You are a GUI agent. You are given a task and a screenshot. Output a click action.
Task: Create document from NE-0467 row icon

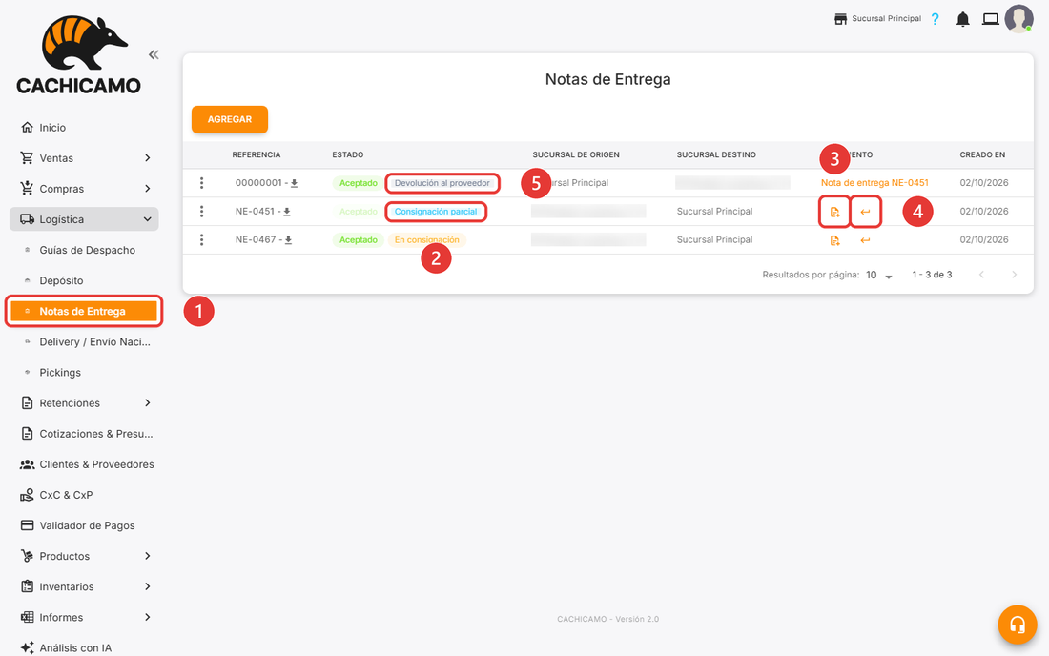[x=835, y=240]
